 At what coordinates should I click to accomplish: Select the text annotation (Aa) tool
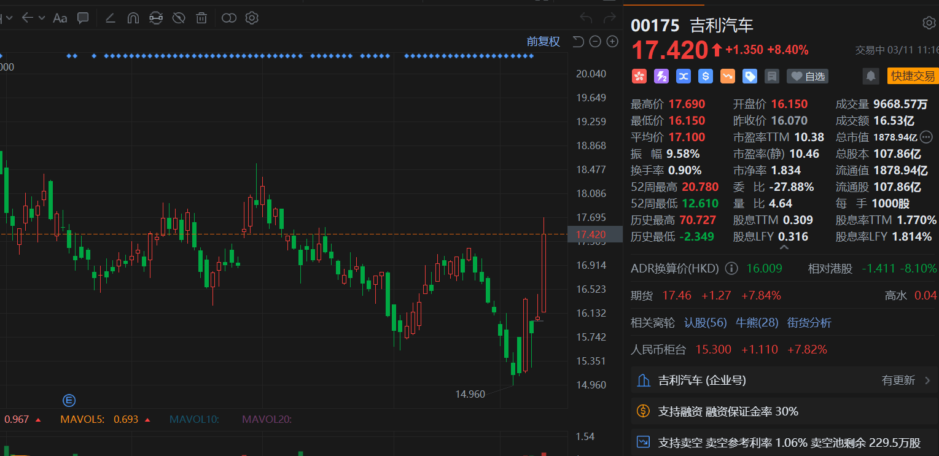[x=60, y=18]
